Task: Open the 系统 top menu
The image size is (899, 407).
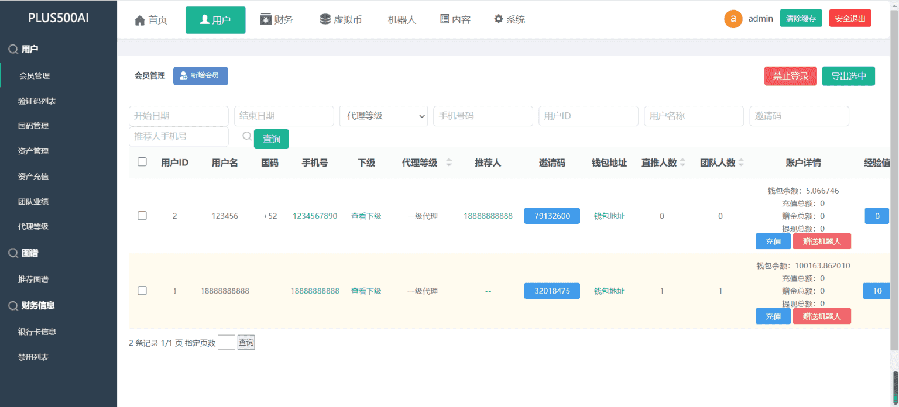Action: pyautogui.click(x=509, y=19)
